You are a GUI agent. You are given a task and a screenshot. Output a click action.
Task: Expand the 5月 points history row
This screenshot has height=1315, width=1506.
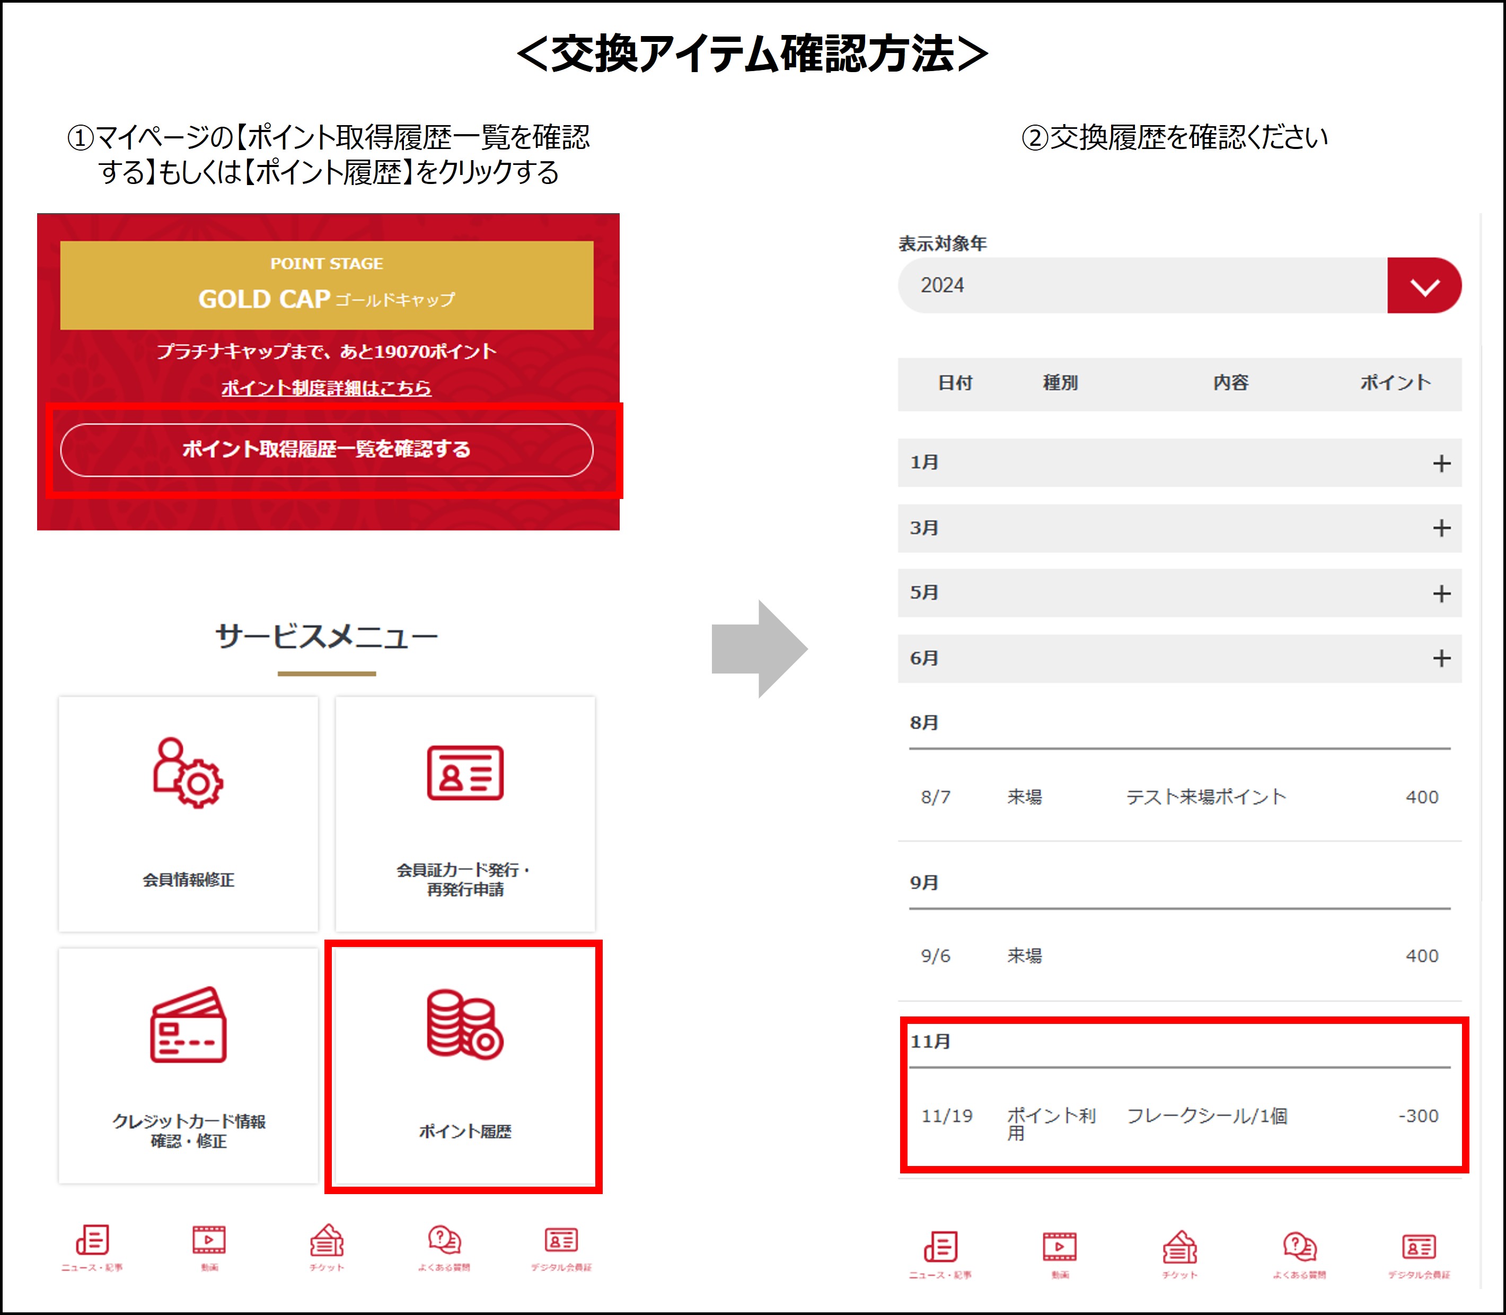click(x=1441, y=593)
